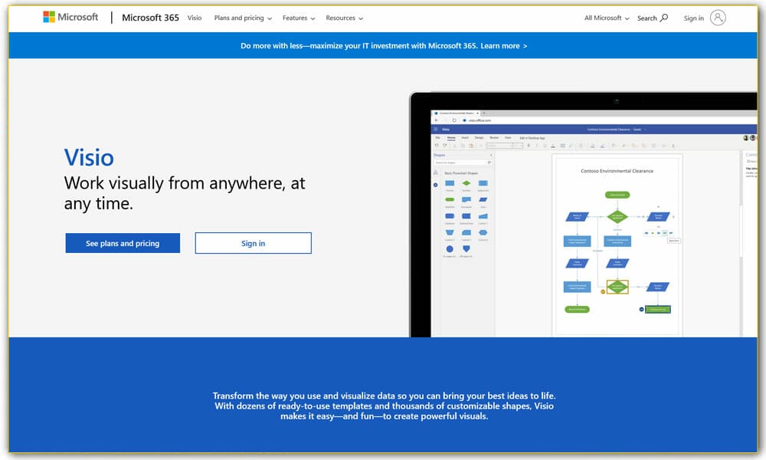Click the Undo icon in the Visio toolbar
This screenshot has width=766, height=460.
pyautogui.click(x=435, y=145)
